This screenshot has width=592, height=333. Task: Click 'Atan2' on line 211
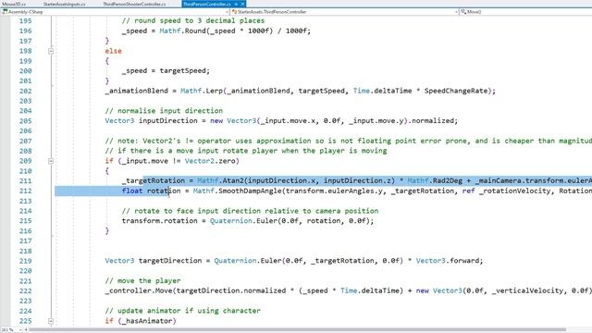233,181
